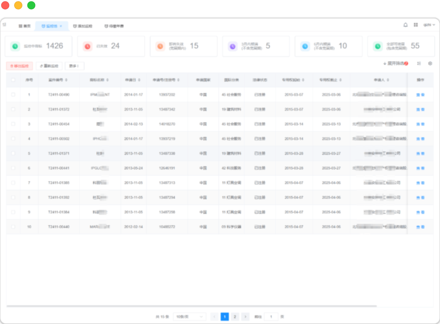The image size is (440, 324).
Task: Open the 待缴年费 tab
Action: [x=114, y=26]
